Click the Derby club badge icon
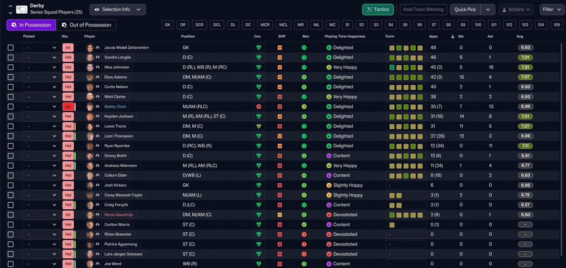 pyautogui.click(x=21, y=9)
